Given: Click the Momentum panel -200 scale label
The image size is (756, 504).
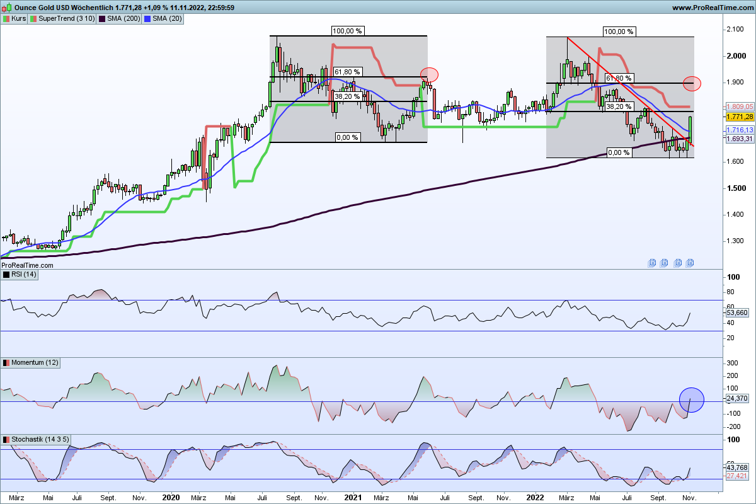Looking at the screenshot, I should 734,427.
